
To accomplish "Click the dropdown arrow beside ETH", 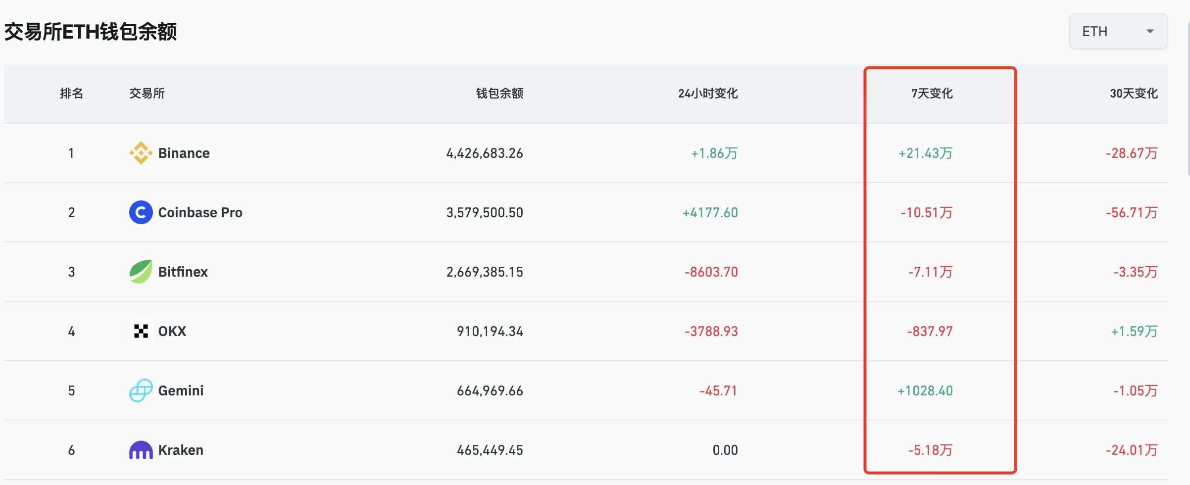I will tap(1150, 31).
